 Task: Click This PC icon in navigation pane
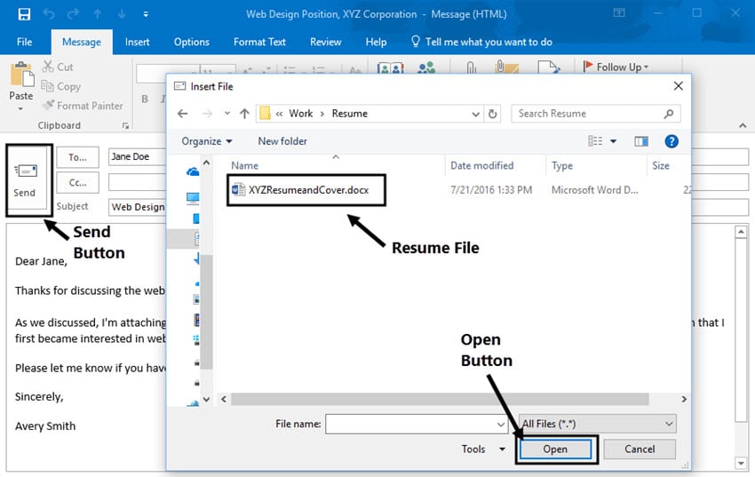coord(193,198)
